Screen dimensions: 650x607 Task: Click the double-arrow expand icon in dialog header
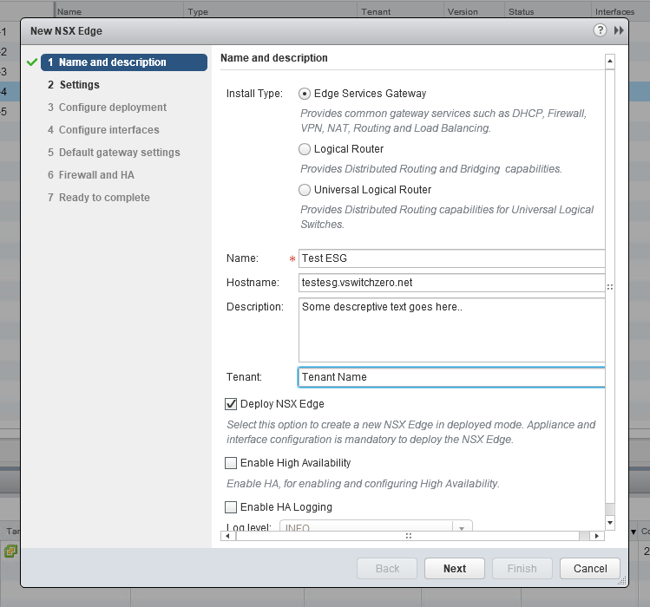pos(619,30)
